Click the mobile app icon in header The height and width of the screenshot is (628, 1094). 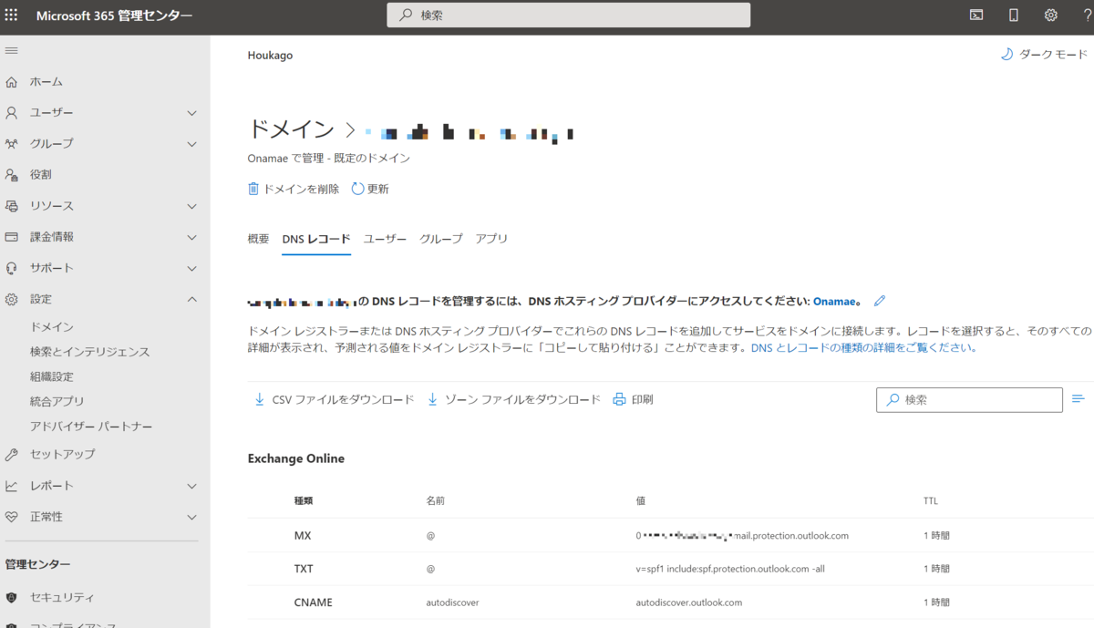[x=1014, y=15]
